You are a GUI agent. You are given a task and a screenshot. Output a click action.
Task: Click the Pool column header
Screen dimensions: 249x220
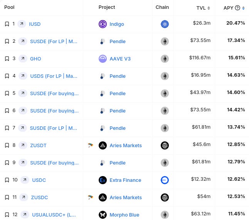(x=9, y=7)
